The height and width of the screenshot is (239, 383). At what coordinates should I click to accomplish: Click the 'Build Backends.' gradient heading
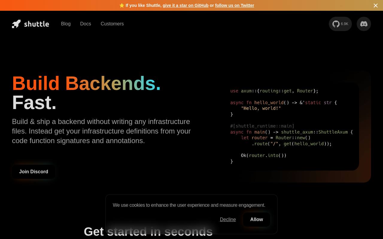86,83
